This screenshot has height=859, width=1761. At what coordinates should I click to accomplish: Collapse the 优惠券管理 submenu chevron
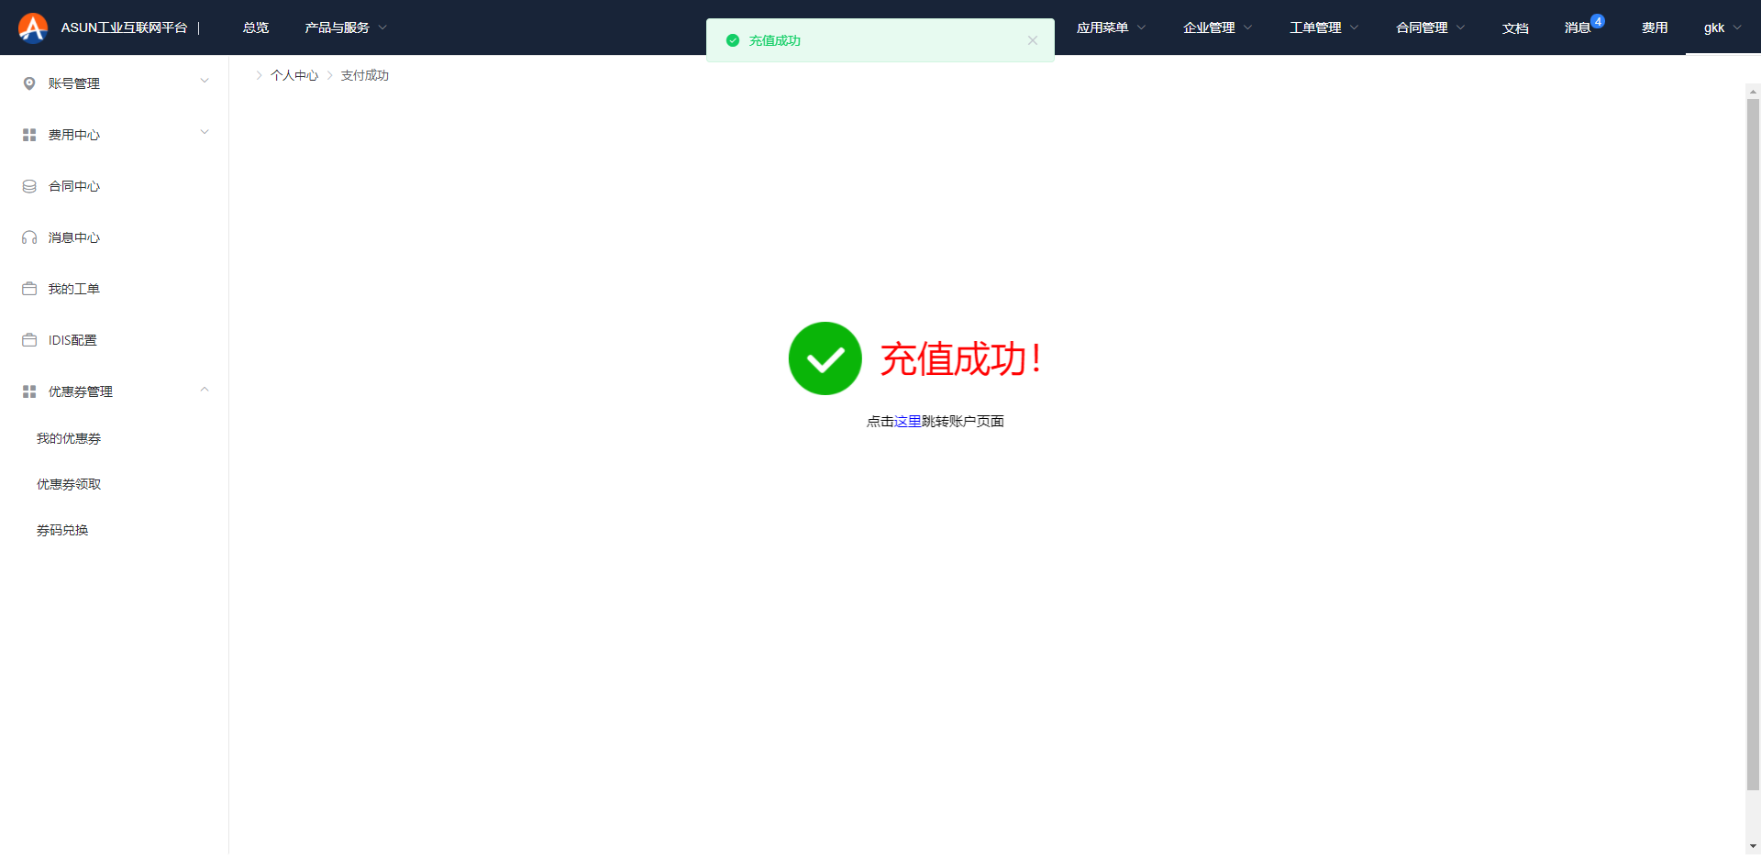pyautogui.click(x=205, y=390)
